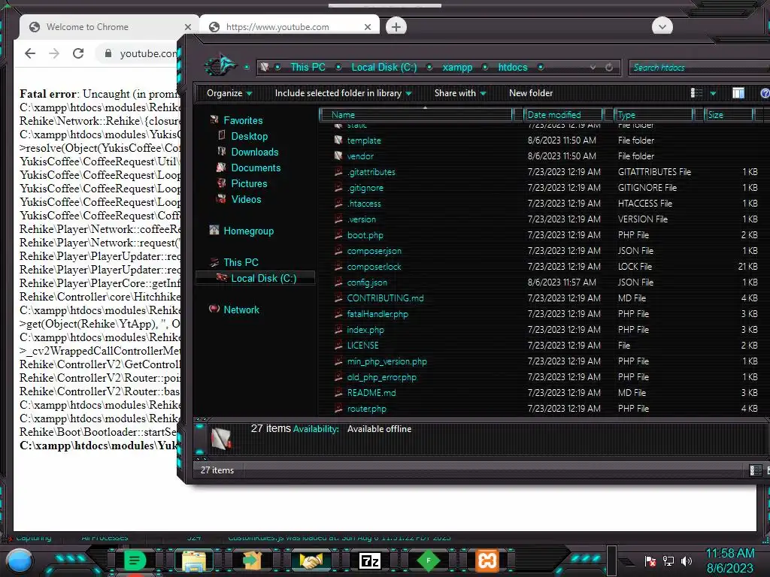Click the wolf back/forward navigation icon in Explorer
This screenshot has height=577, width=770.
[x=221, y=66]
